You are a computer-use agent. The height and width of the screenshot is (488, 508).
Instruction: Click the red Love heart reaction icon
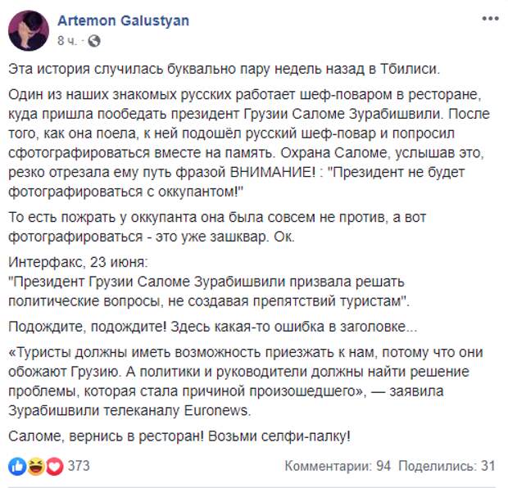tap(54, 467)
